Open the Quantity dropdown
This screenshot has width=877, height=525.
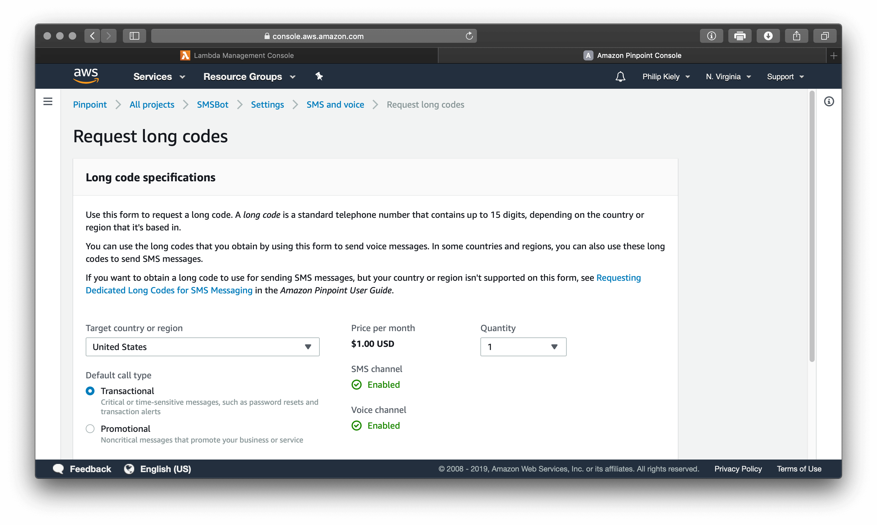click(523, 347)
